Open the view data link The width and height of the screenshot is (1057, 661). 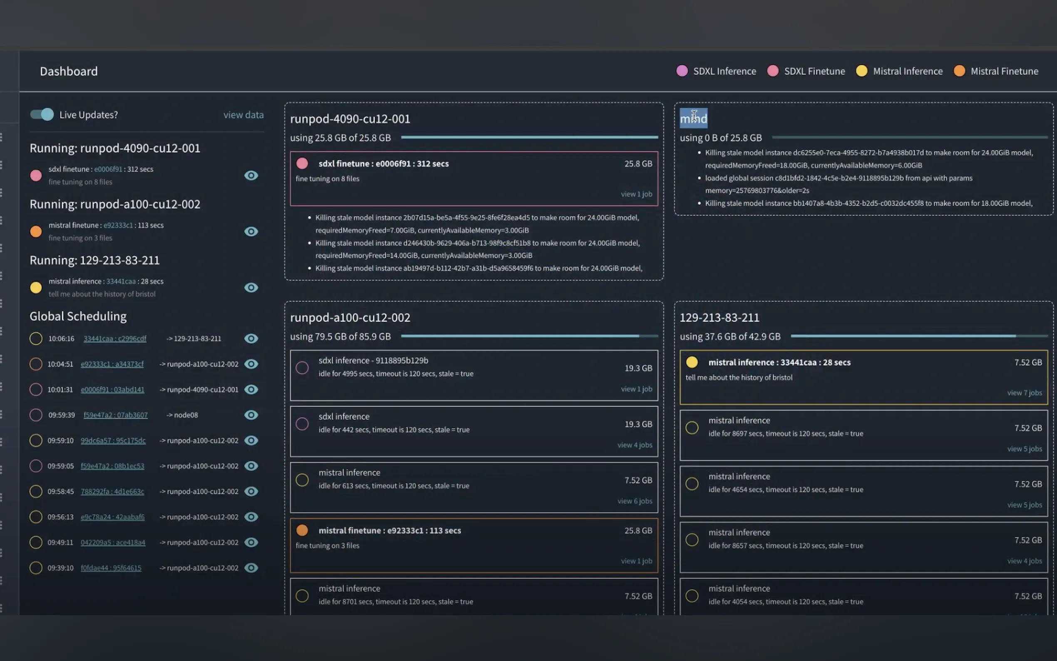click(x=243, y=115)
